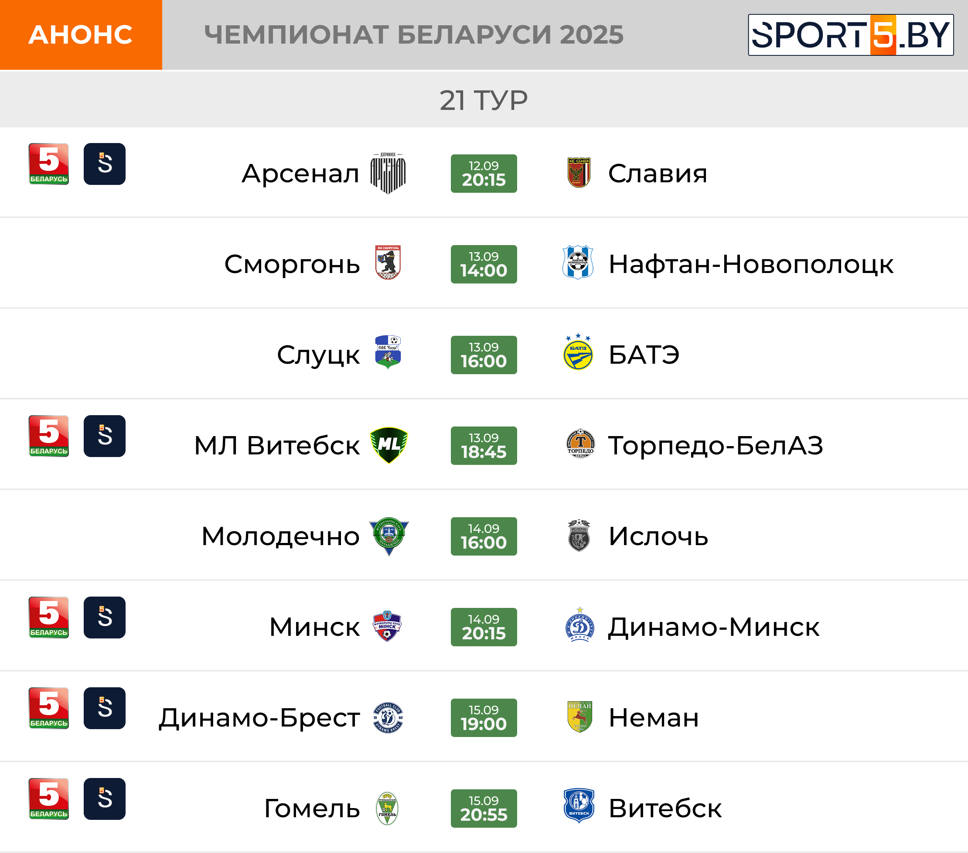The width and height of the screenshot is (968, 853).
Task: Click the Динамо-Брест team name
Action: [x=259, y=718]
